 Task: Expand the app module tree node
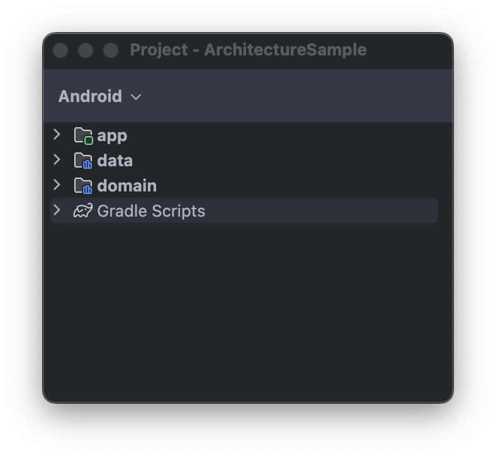click(57, 135)
